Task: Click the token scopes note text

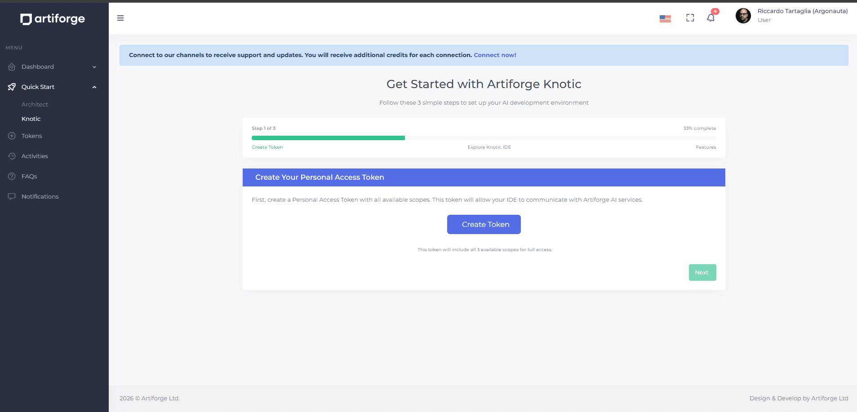Action: (484, 250)
